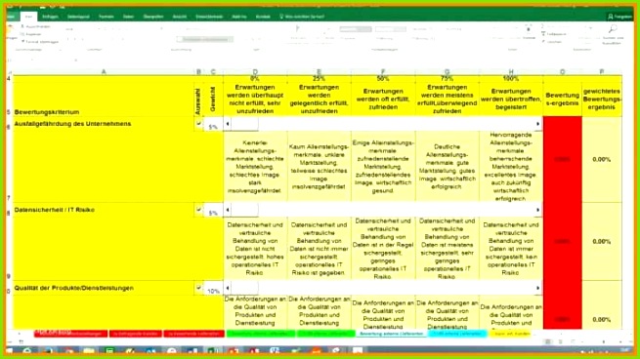This screenshot has width=640, height=359.
Task: Click right scroll arrow in Qualität der Produkte row
Action: (538, 288)
